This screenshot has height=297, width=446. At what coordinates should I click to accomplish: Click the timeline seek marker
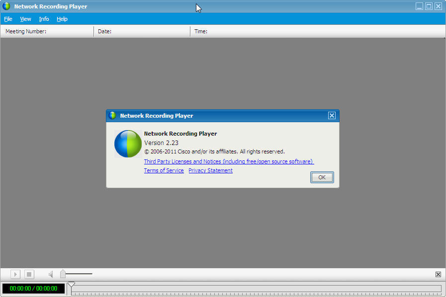(x=71, y=286)
